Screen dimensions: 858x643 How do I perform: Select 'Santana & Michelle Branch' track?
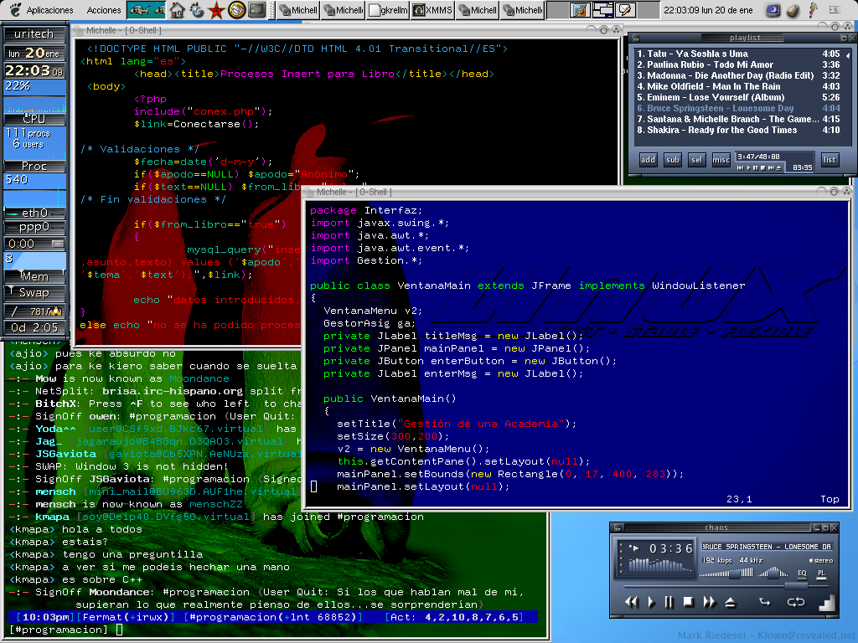point(738,119)
